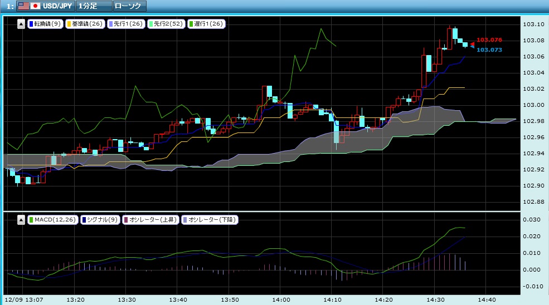Click the 103.10 price axis label

tap(533, 24)
